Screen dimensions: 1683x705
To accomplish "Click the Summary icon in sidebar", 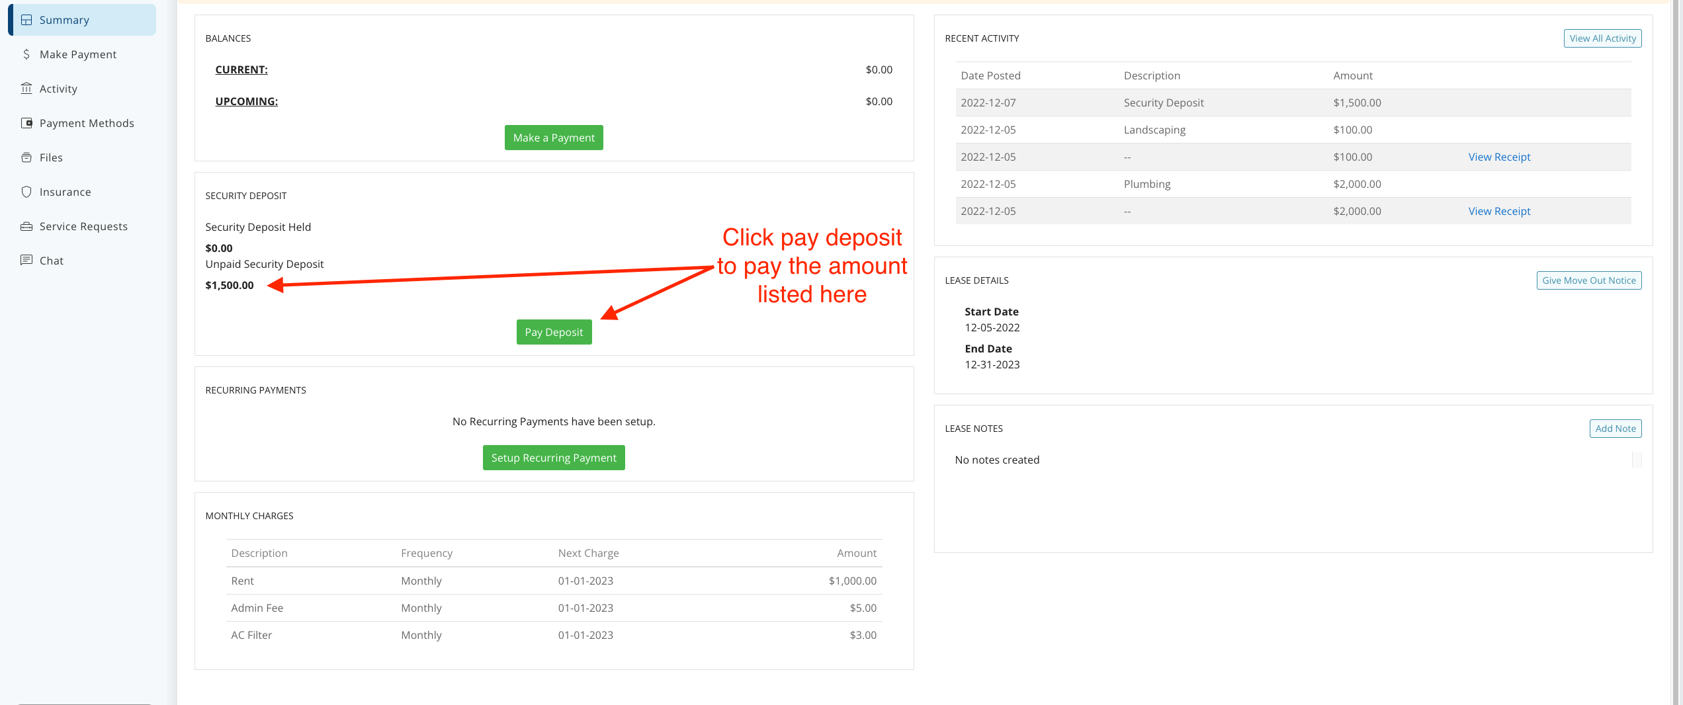I will (26, 20).
